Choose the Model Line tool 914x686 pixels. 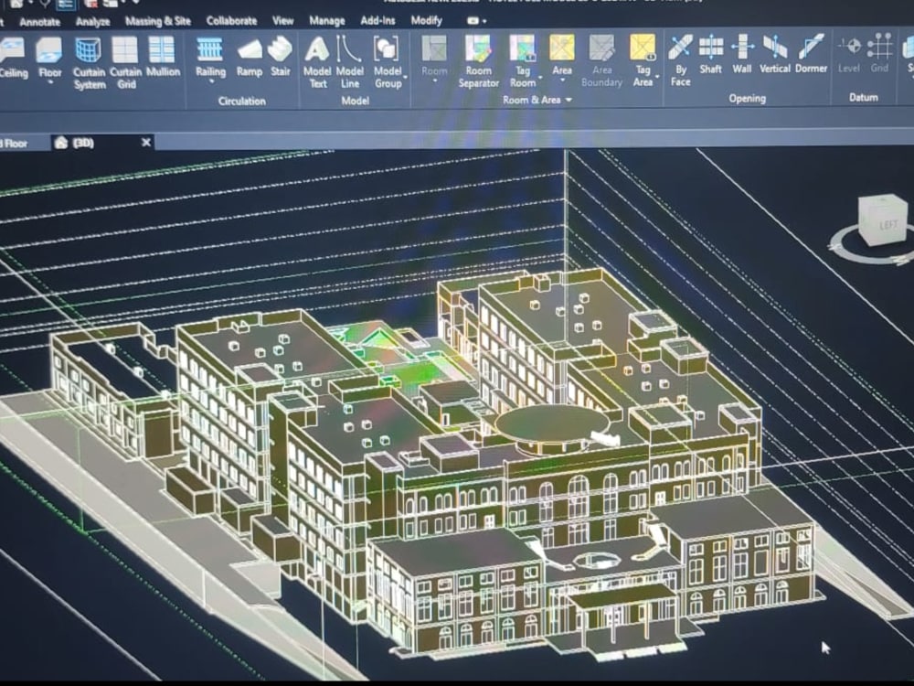[350, 63]
